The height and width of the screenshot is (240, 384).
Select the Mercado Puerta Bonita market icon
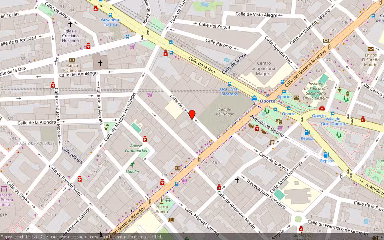4,189
